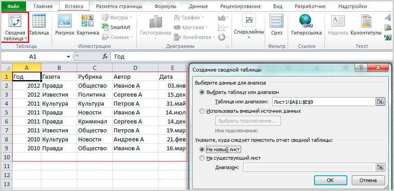Click the Спарклайны icon

pyautogui.click(x=249, y=20)
